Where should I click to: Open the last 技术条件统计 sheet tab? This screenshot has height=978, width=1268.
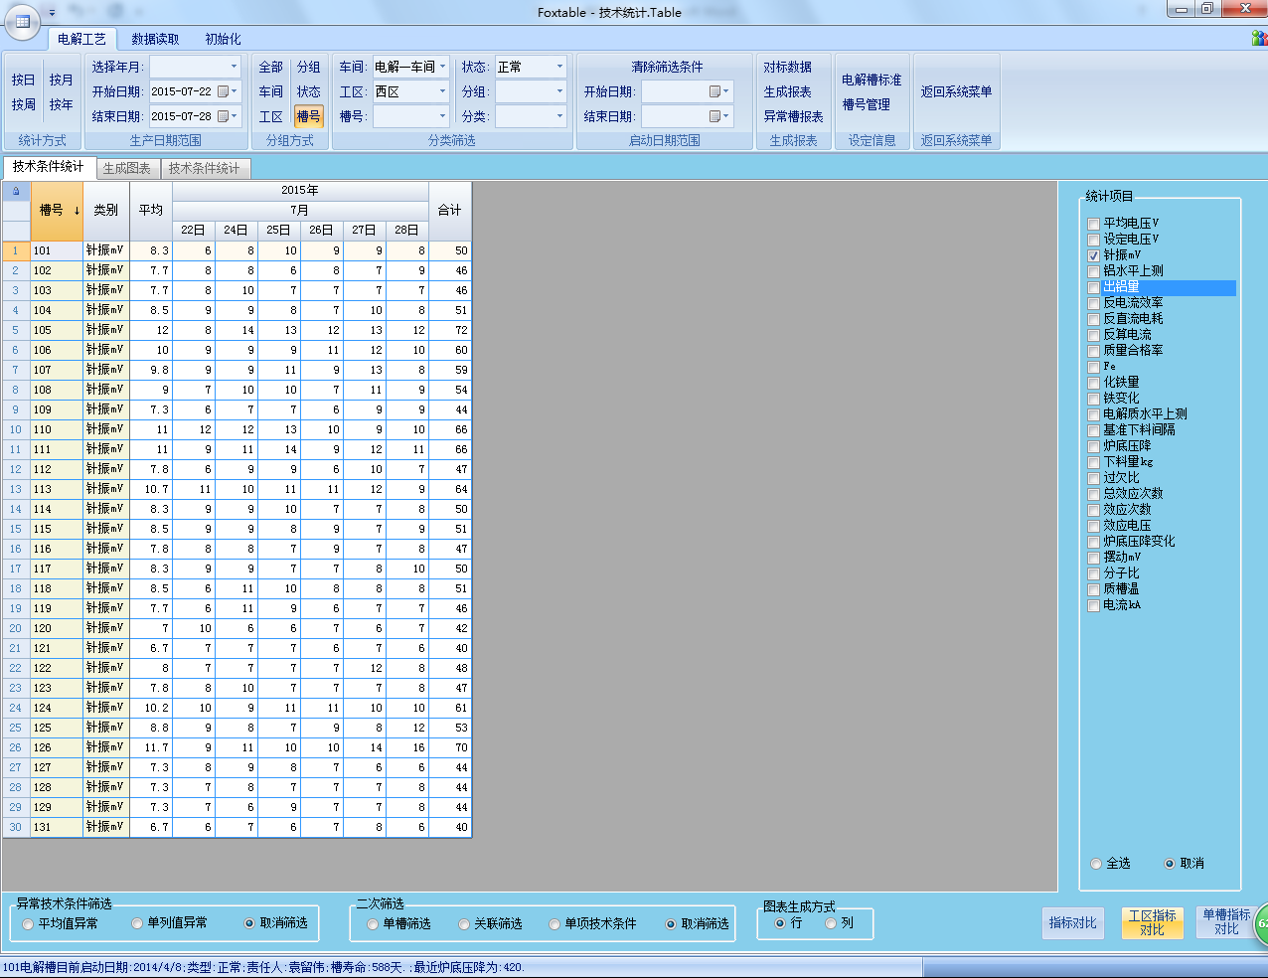tap(204, 168)
